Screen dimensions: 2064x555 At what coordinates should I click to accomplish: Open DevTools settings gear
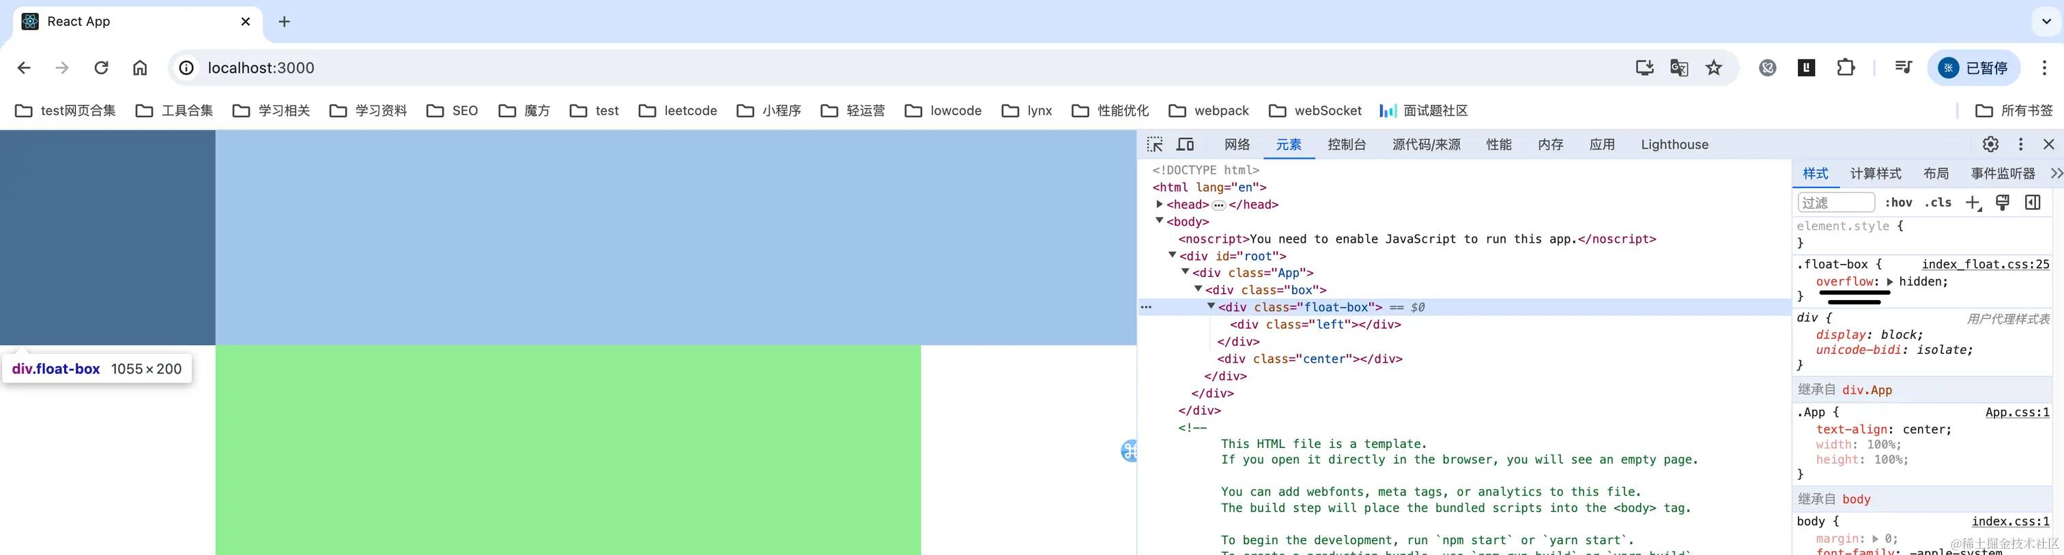click(1990, 144)
